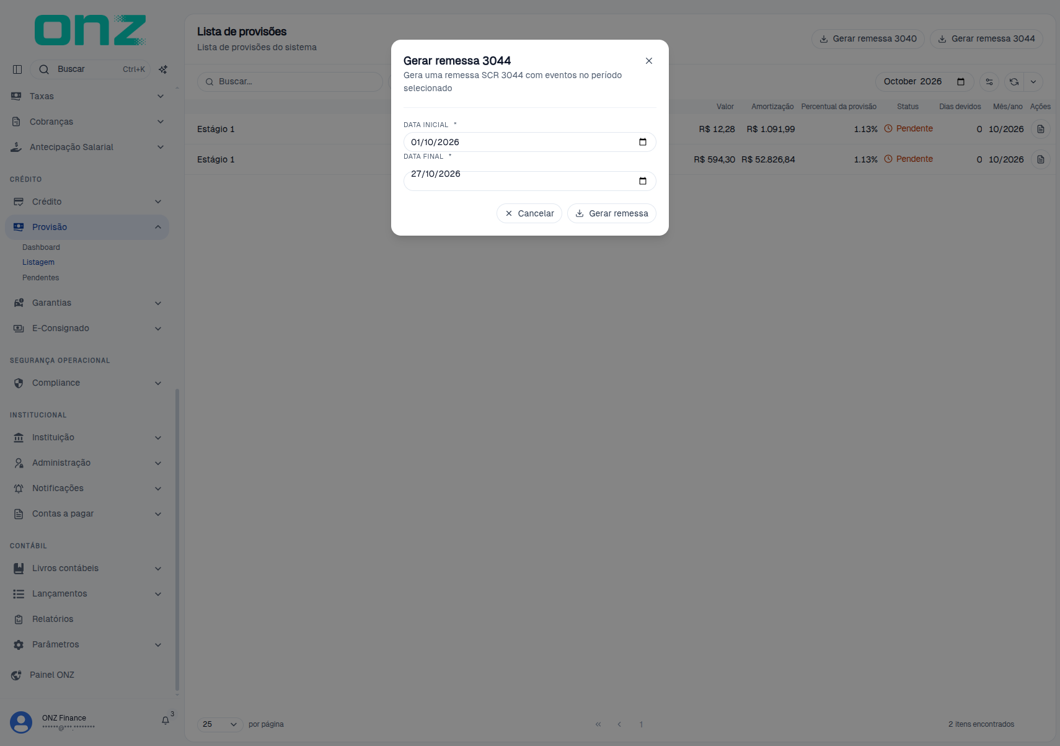1060x746 pixels.
Task: Click the Parâmetros gear icon
Action: [x=19, y=644]
